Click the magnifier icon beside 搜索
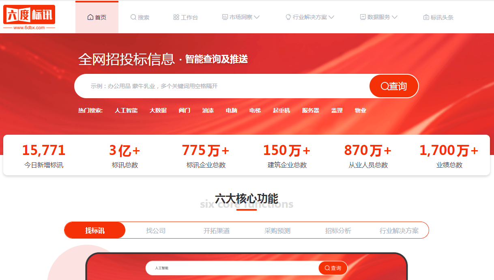The image size is (494, 280). pyautogui.click(x=133, y=17)
